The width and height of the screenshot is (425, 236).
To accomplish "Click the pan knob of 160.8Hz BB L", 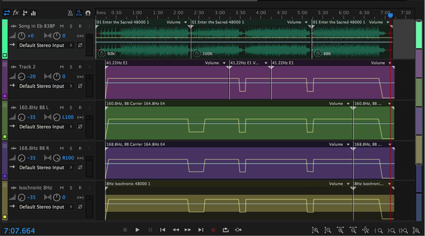I will pyautogui.click(x=57, y=118).
